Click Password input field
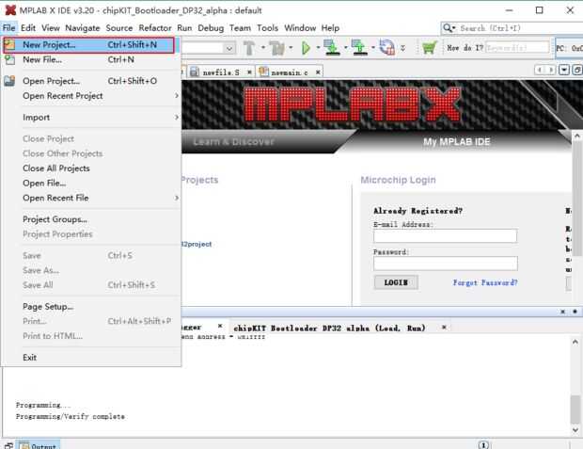 (446, 264)
